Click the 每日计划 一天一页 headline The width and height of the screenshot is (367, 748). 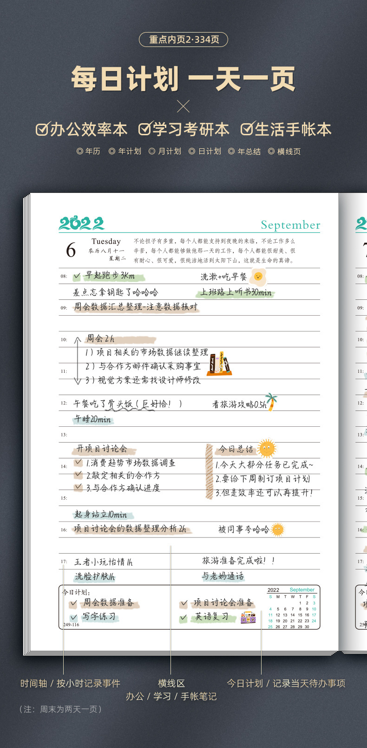click(x=183, y=79)
